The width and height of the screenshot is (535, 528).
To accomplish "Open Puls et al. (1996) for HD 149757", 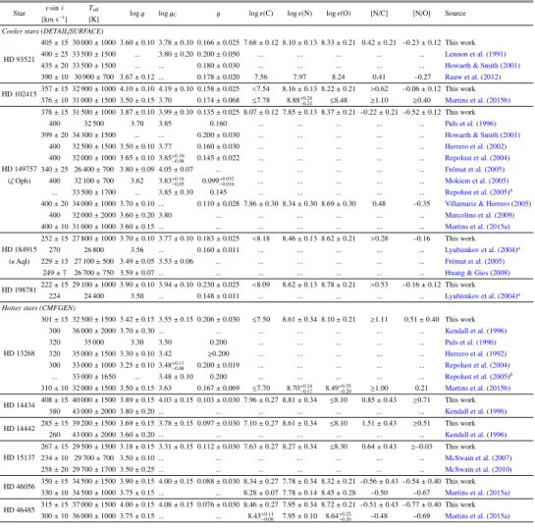I will tap(470, 124).
